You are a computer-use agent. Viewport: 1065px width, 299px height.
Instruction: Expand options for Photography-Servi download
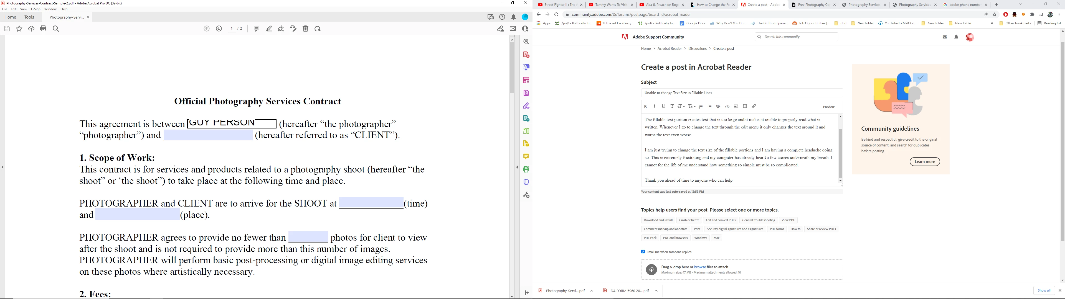(592, 291)
